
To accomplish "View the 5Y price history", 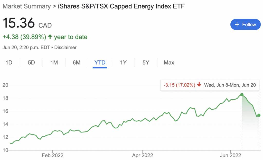I will pyautogui.click(x=146, y=63).
